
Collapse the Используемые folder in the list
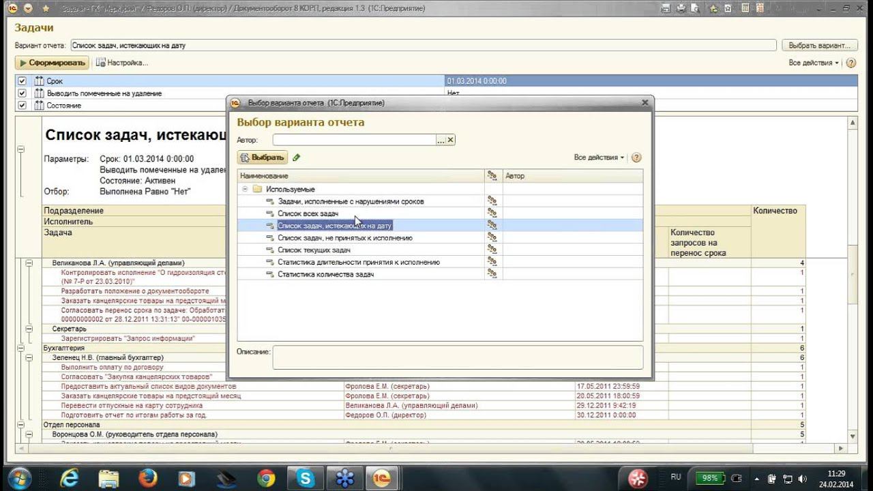pos(245,189)
